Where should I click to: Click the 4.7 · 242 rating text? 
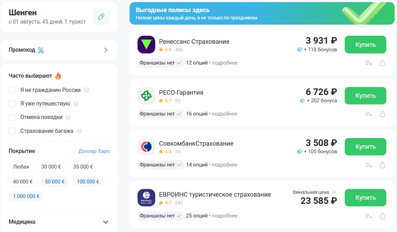click(173, 203)
